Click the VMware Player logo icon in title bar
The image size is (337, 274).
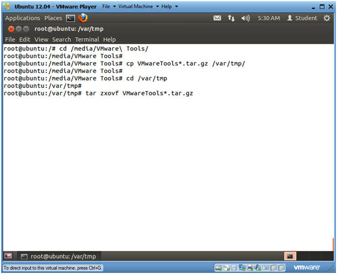pyautogui.click(x=6, y=6)
